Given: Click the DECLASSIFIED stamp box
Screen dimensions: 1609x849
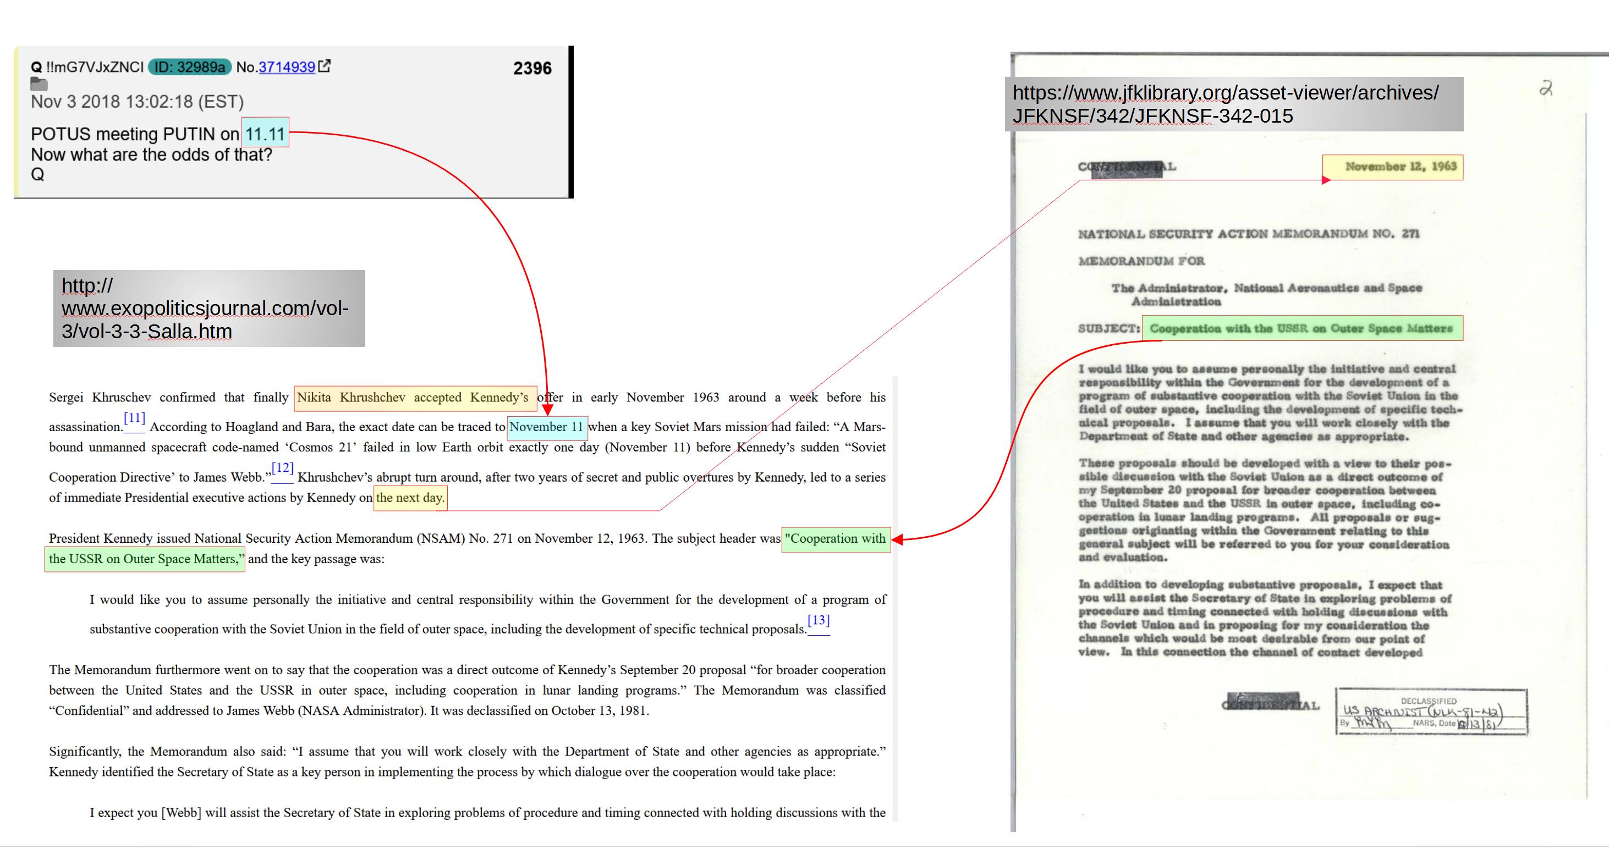Looking at the screenshot, I should tap(1432, 712).
